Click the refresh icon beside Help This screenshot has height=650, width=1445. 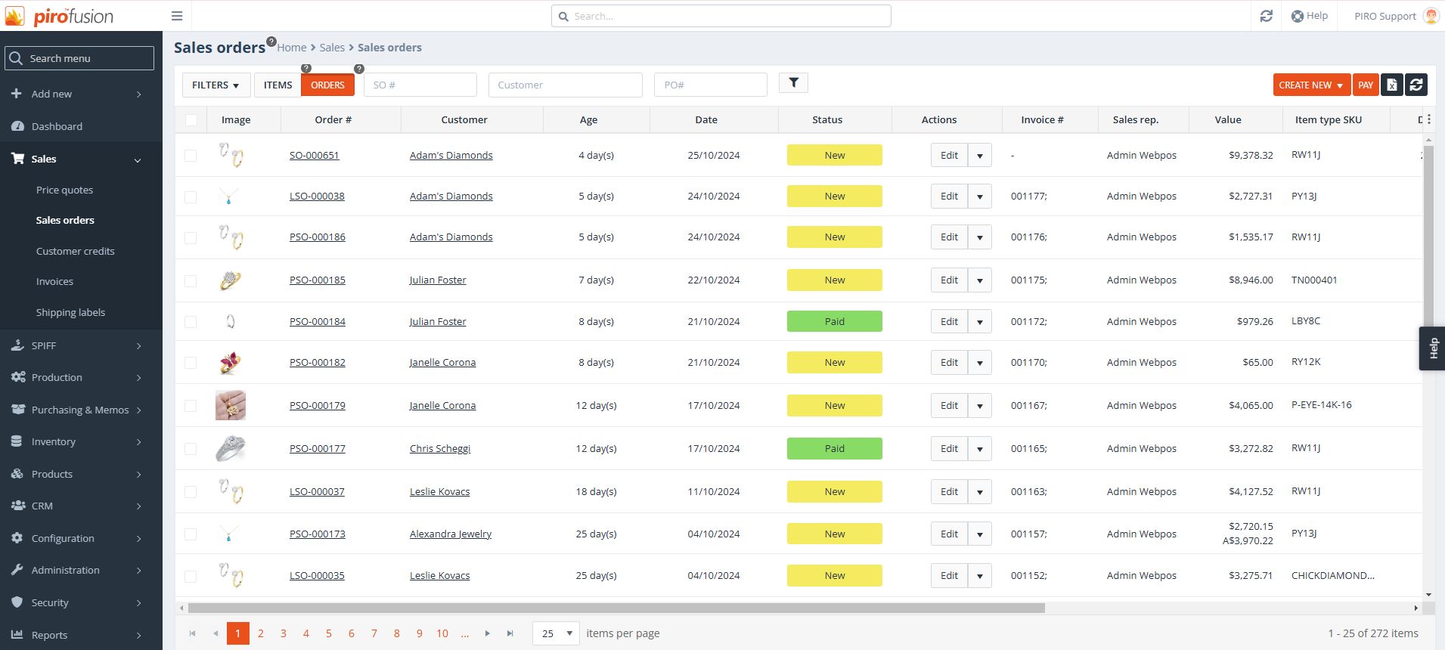(1266, 16)
